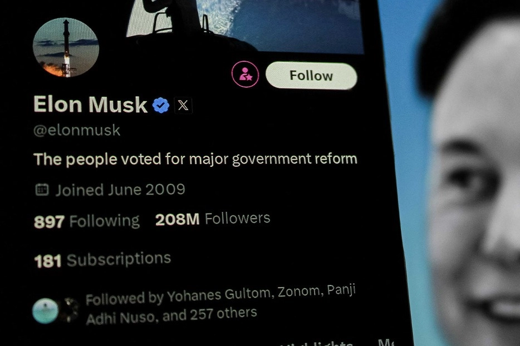Image resolution: width=520 pixels, height=346 pixels.
Task: Open the 897 Following list
Action: pos(86,221)
